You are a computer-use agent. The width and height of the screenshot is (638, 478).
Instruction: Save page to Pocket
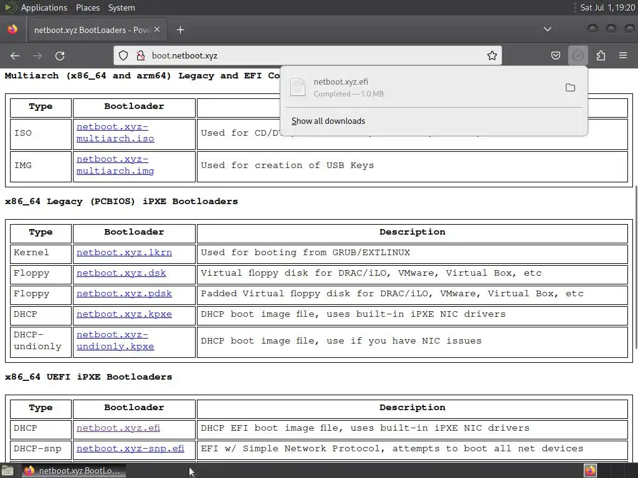(555, 55)
